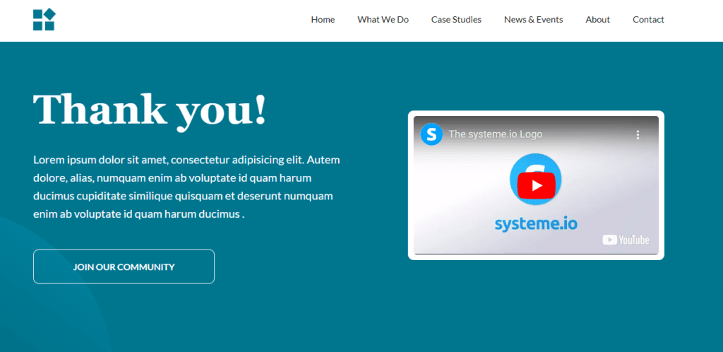
Task: Click the video title "The systeme.io Logo"
Action: (495, 134)
